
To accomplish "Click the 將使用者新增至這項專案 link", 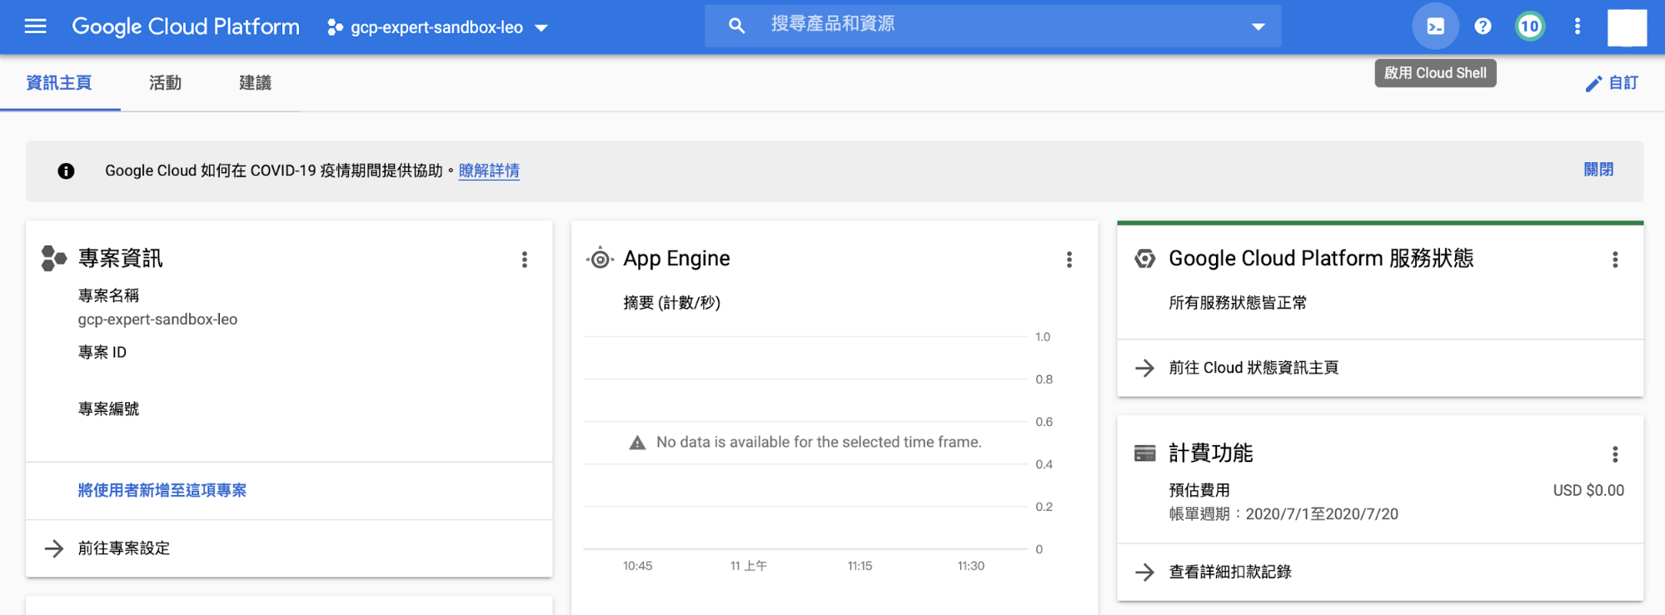I will (x=162, y=490).
